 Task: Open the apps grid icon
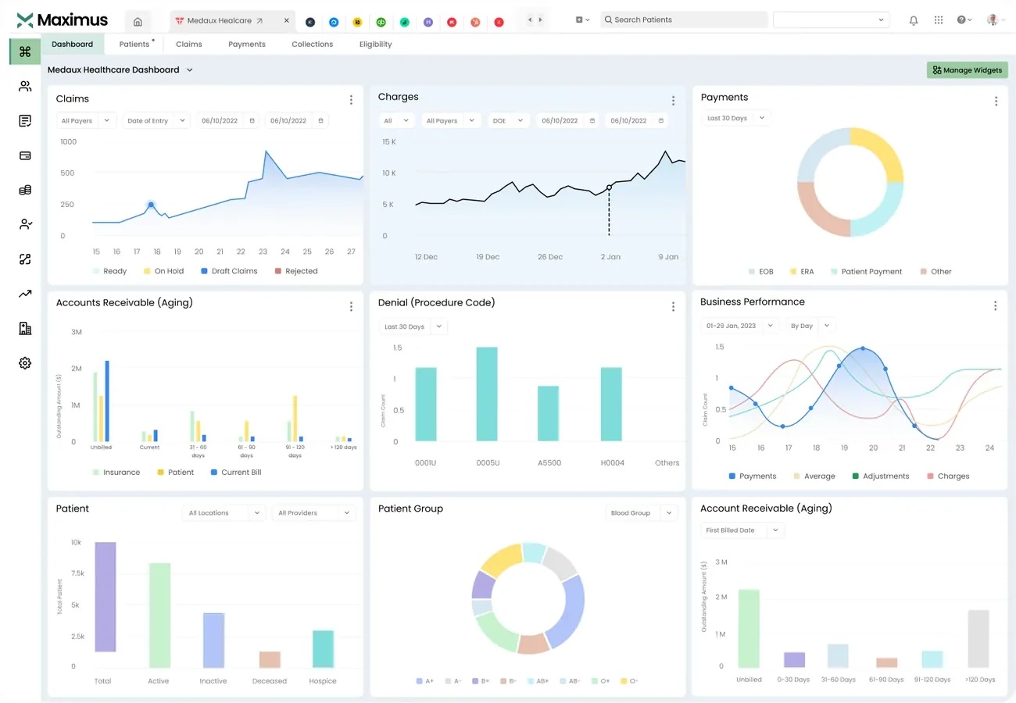tap(939, 20)
